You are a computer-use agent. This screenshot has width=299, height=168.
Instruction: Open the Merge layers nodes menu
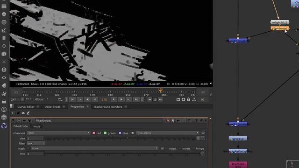click(x=4, y=38)
